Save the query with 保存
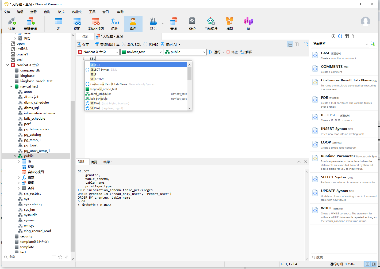 tap(83, 44)
